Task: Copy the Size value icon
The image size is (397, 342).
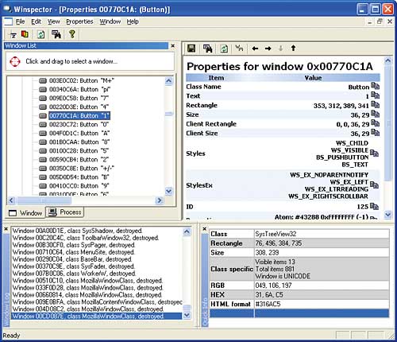Action: point(375,114)
